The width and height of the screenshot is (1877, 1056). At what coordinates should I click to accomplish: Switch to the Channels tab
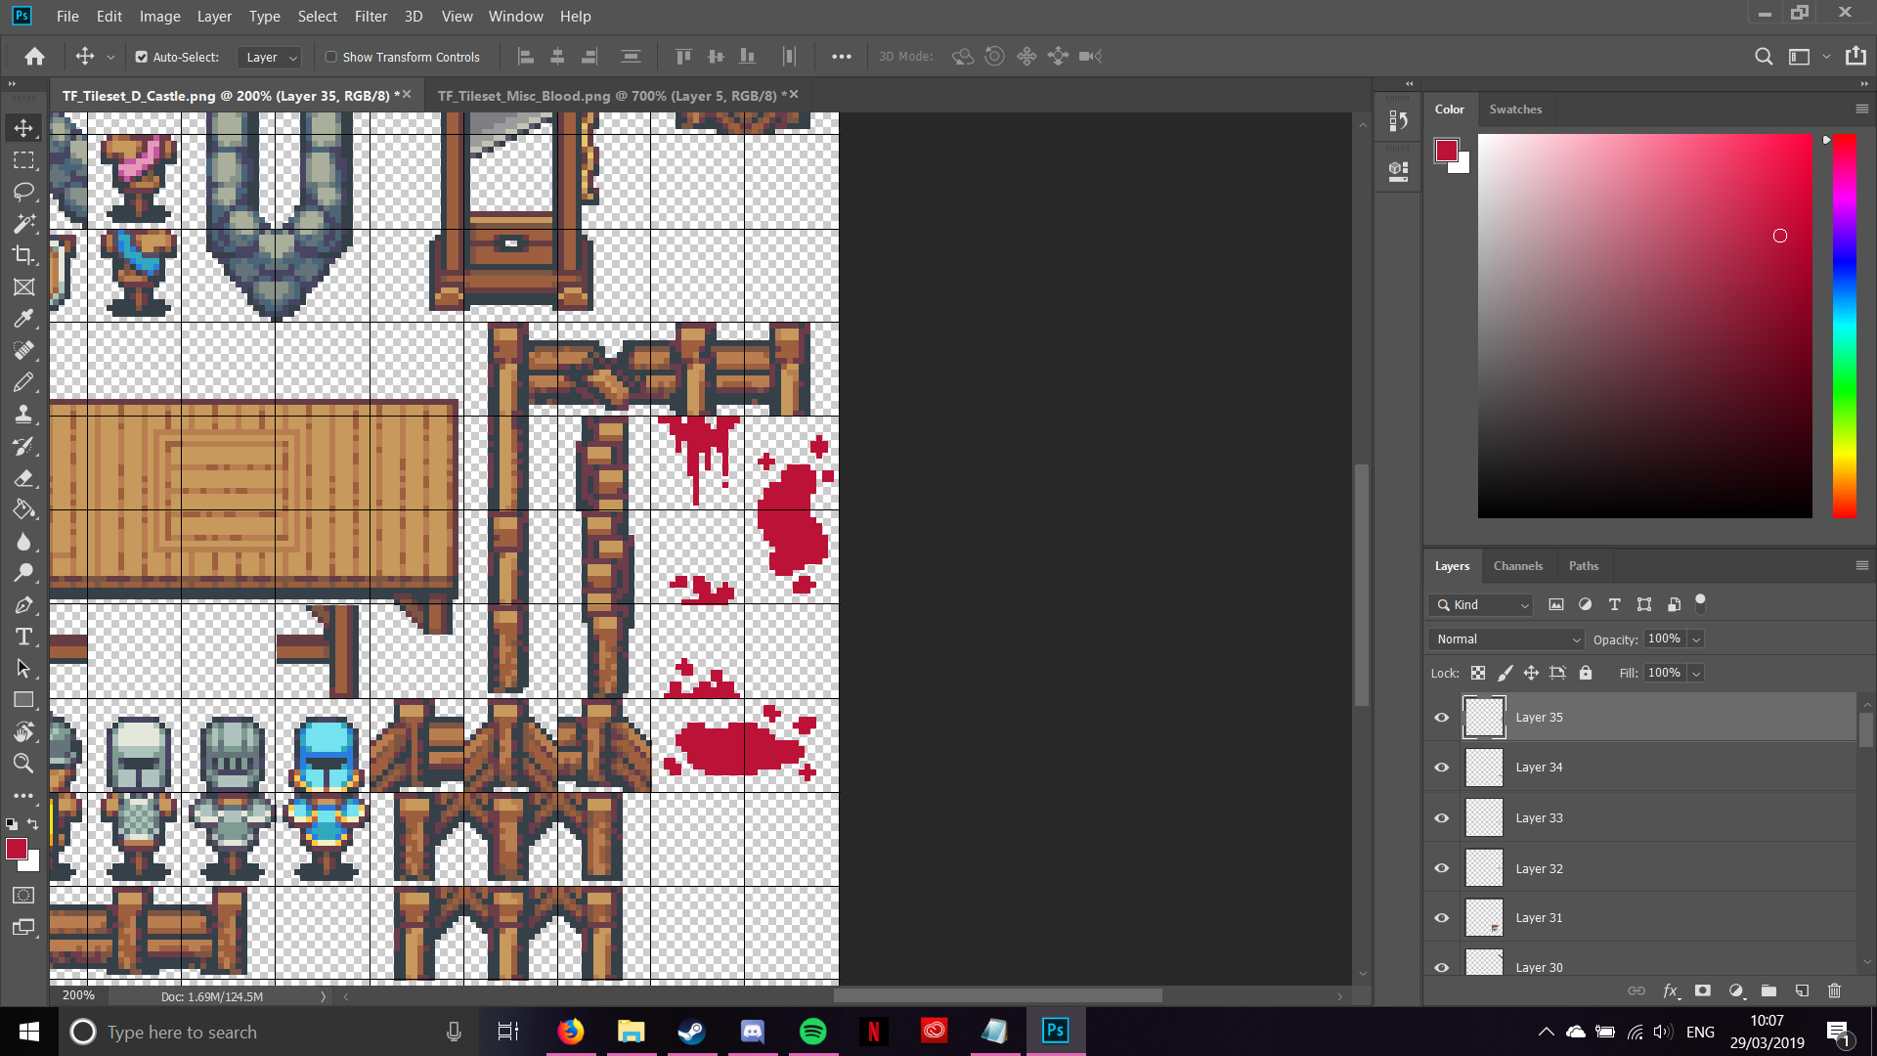coord(1517,566)
